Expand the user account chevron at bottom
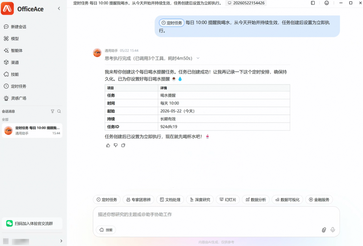Viewport: 363px width, 246px height. click(x=61, y=241)
